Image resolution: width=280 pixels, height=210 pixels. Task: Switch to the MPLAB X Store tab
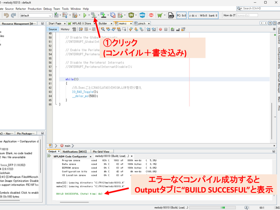pyautogui.click(x=82, y=23)
